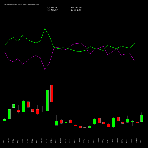
Task: Select the red 27 Jan candlestick
Action: [x=28, y=104]
